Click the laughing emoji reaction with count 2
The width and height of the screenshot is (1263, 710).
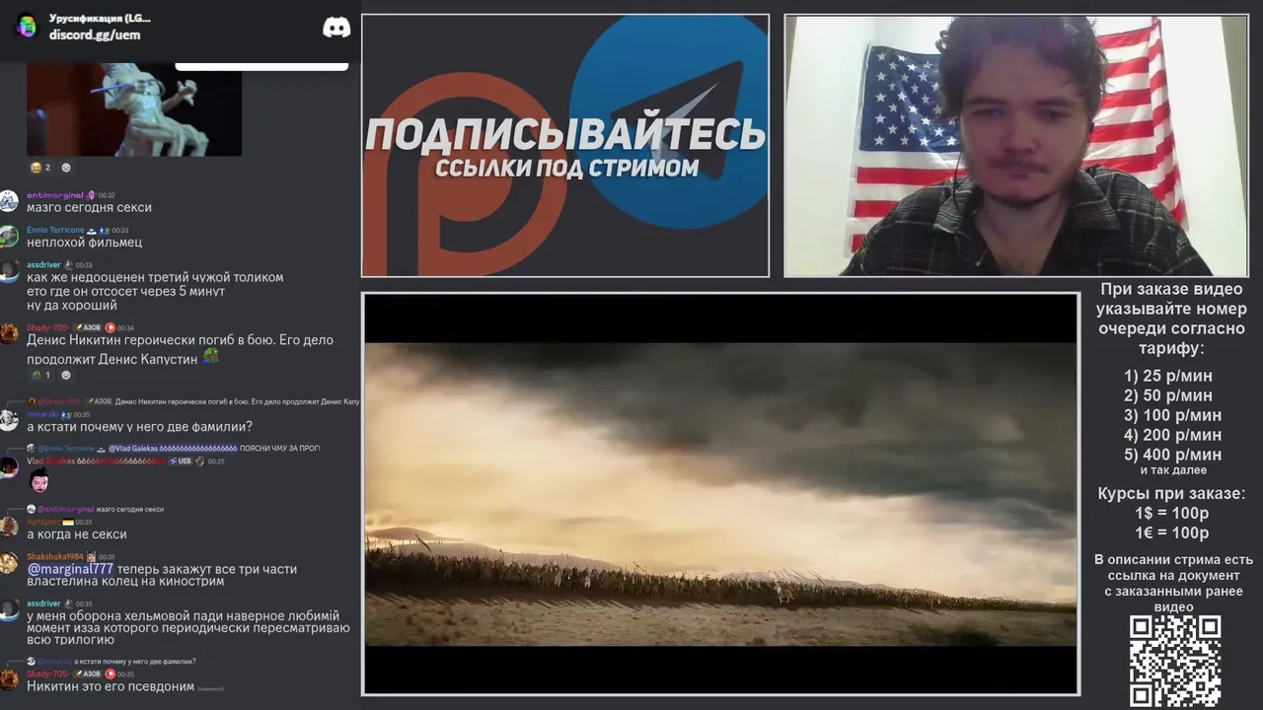tap(40, 168)
